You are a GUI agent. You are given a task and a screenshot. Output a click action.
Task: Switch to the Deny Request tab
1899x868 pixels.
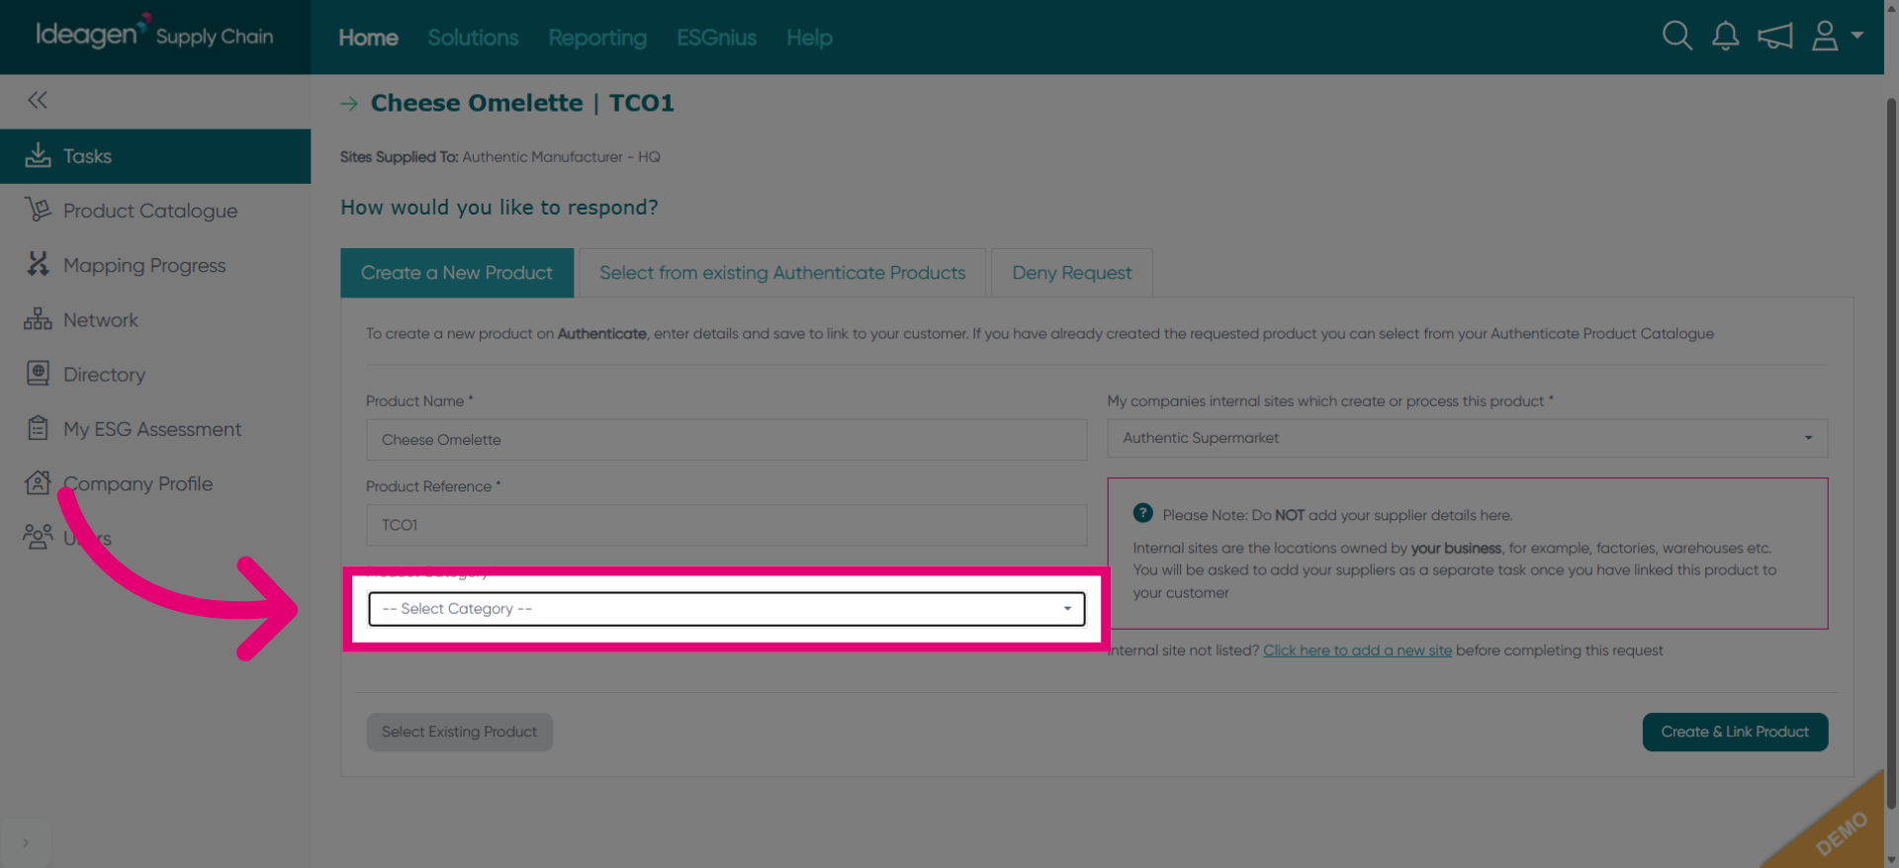tap(1071, 273)
